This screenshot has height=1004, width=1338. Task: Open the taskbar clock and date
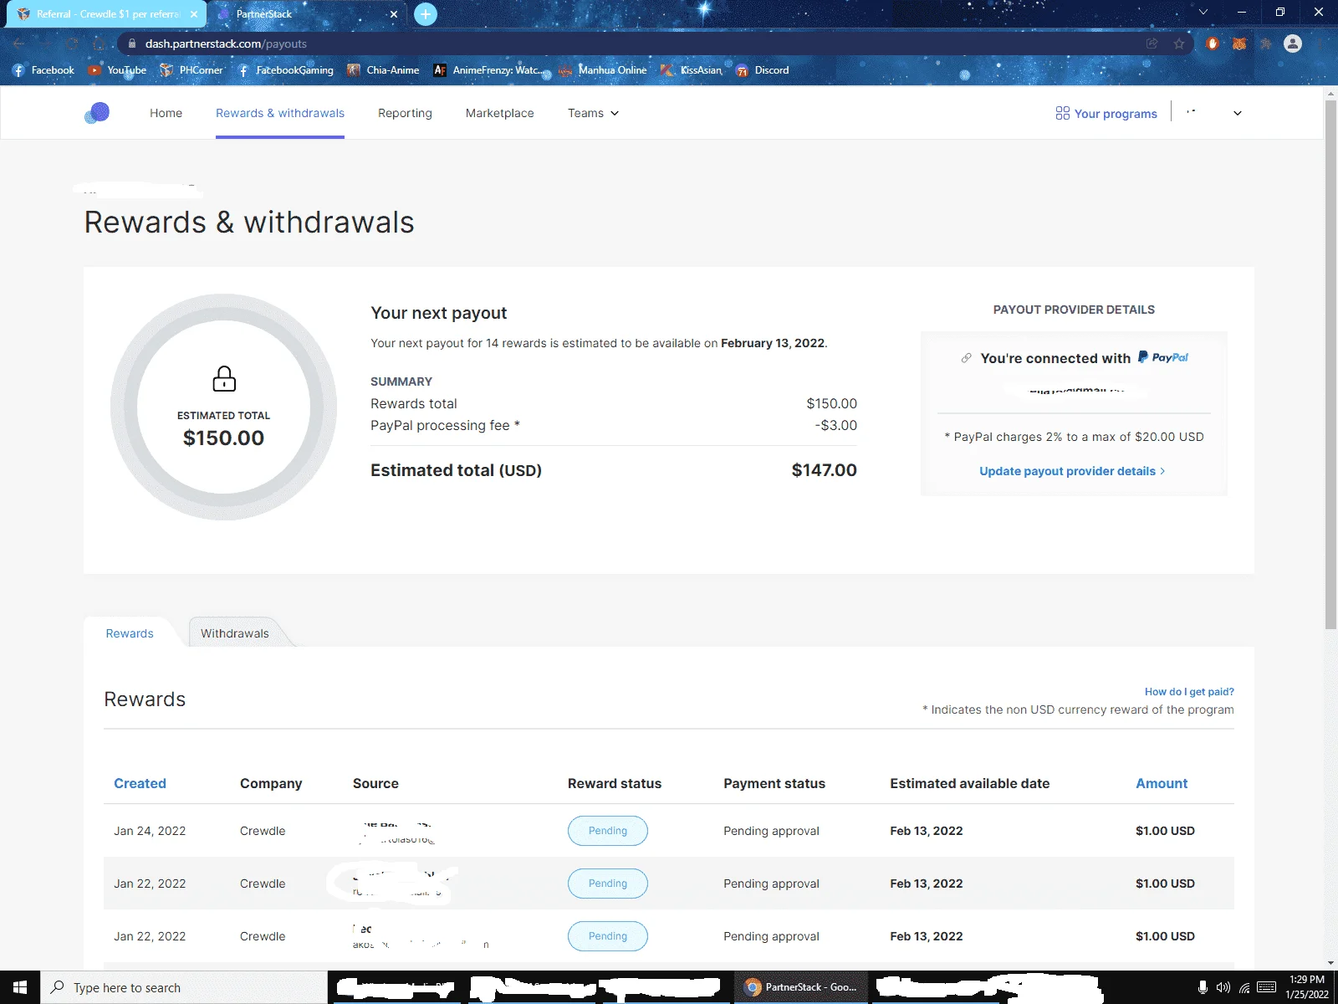pos(1307,987)
